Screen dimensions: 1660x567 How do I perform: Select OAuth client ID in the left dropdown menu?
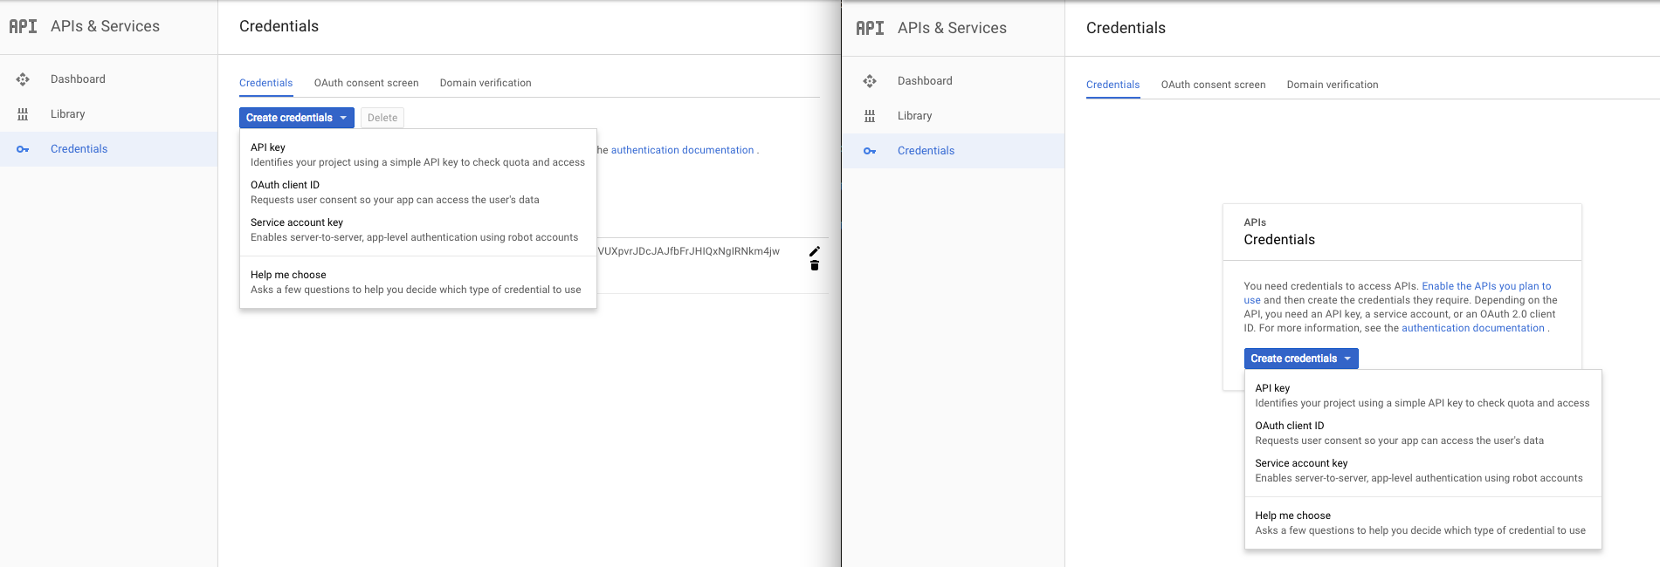tap(418, 192)
